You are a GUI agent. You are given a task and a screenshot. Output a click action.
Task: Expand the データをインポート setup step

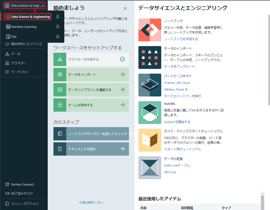(91, 75)
